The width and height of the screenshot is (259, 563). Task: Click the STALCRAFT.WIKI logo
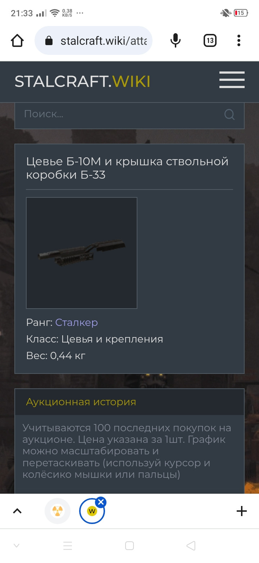coord(82,82)
